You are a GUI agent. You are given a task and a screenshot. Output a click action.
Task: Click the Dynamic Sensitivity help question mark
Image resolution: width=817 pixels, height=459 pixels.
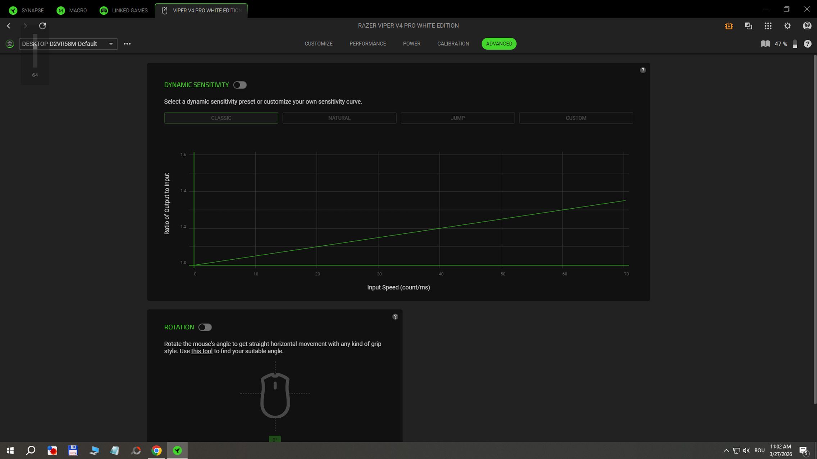tap(643, 70)
